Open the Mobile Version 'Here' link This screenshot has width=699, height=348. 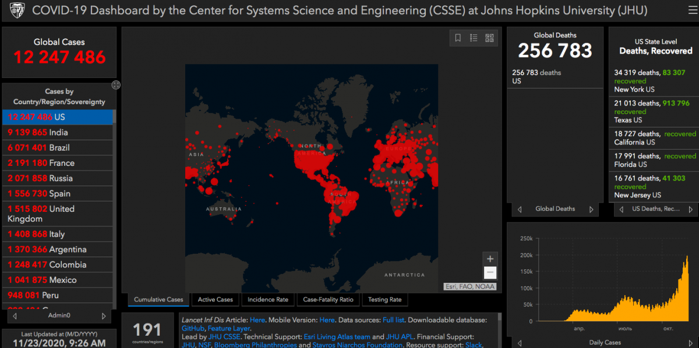[327, 320]
